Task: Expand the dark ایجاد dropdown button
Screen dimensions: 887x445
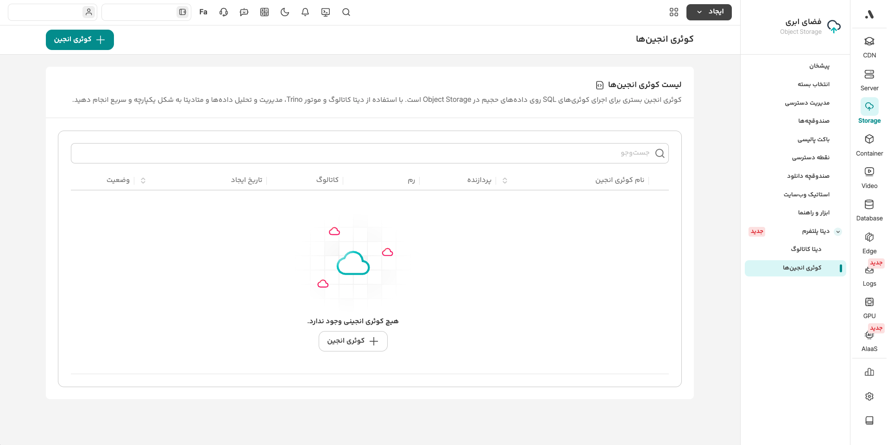Action: 709,12
